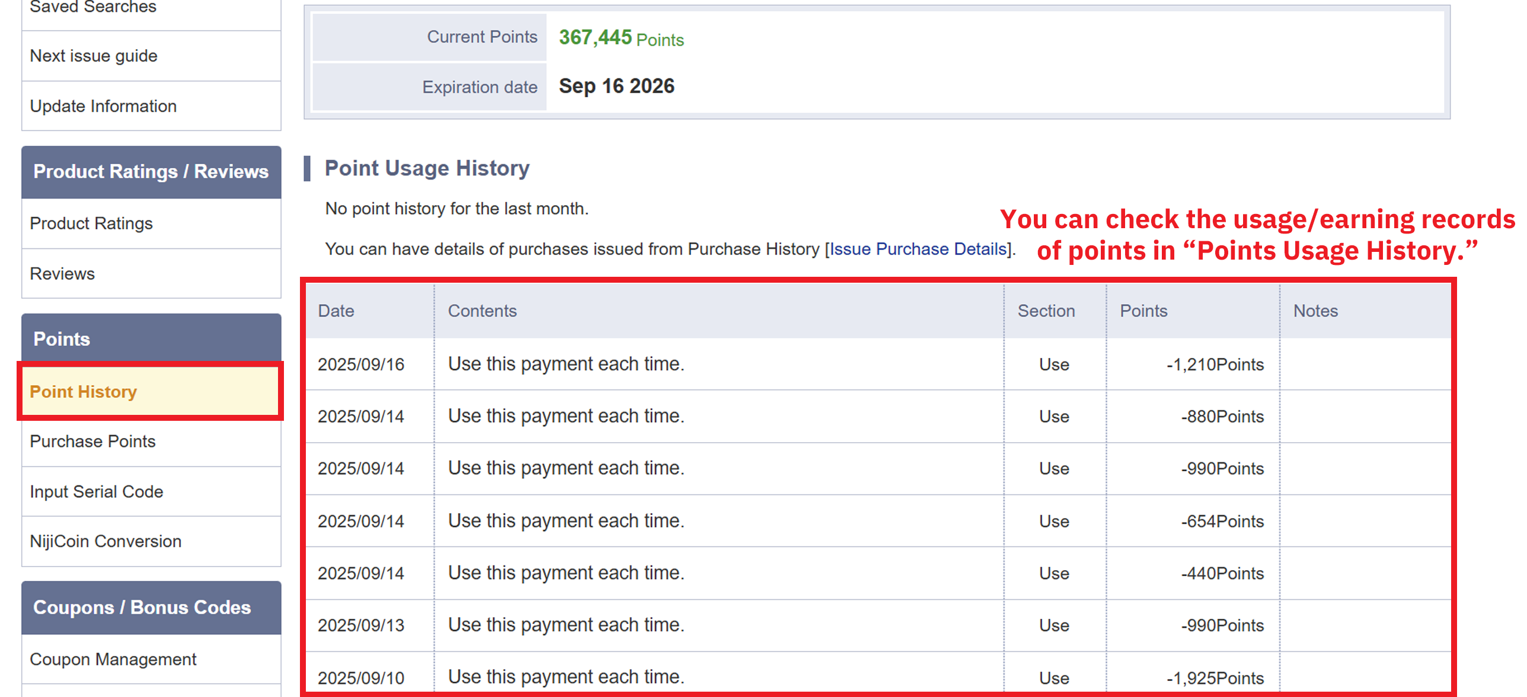
Task: Click the Coupons / Bonus Codes header
Action: pos(142,608)
